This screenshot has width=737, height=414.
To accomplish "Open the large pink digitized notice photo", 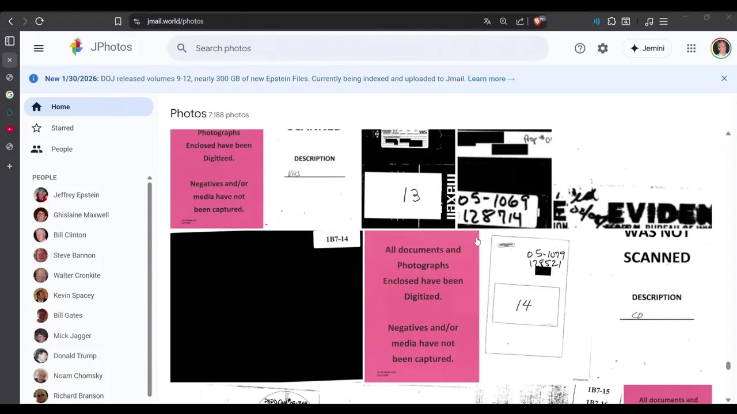I will pyautogui.click(x=421, y=306).
